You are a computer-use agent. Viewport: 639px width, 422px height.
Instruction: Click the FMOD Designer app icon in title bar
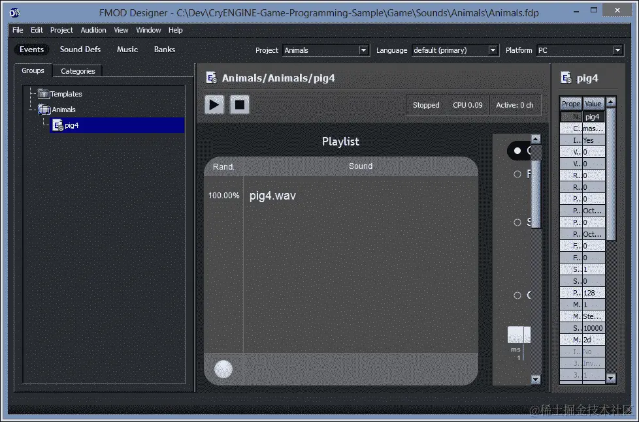[14, 12]
